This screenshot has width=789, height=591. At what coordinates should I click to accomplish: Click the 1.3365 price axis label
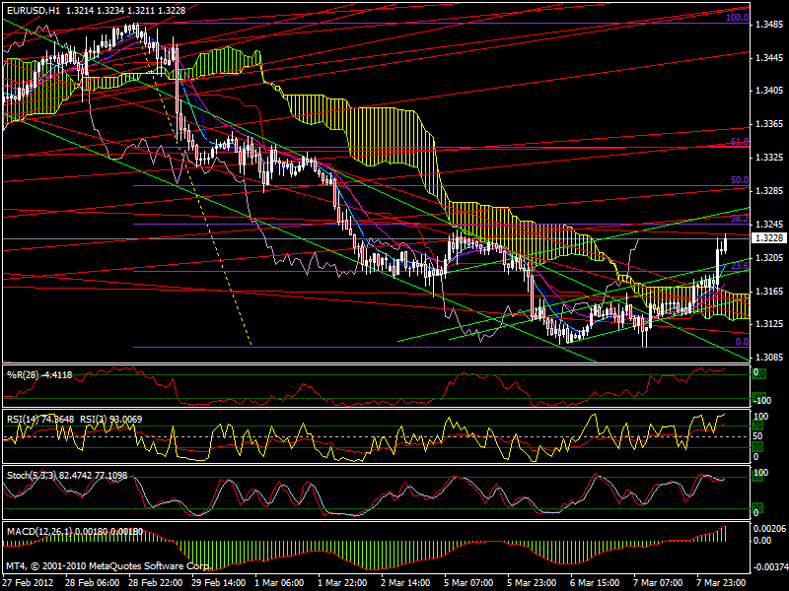[x=769, y=124]
